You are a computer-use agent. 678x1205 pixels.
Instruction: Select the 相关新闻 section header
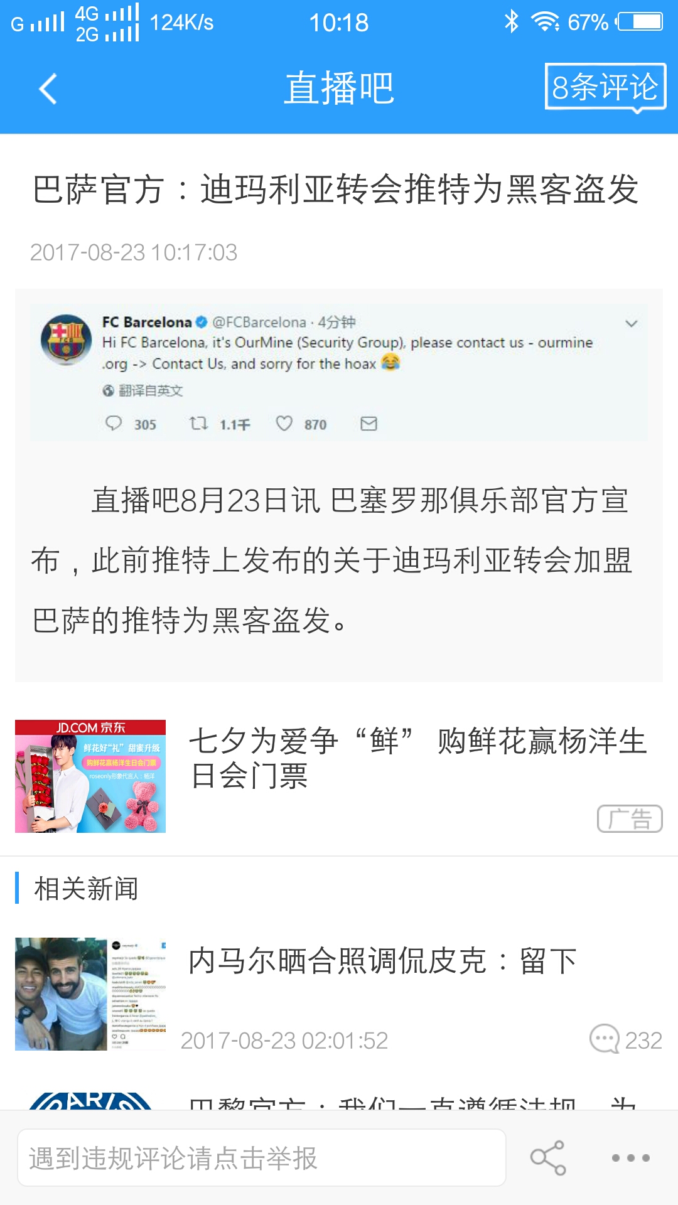click(86, 889)
